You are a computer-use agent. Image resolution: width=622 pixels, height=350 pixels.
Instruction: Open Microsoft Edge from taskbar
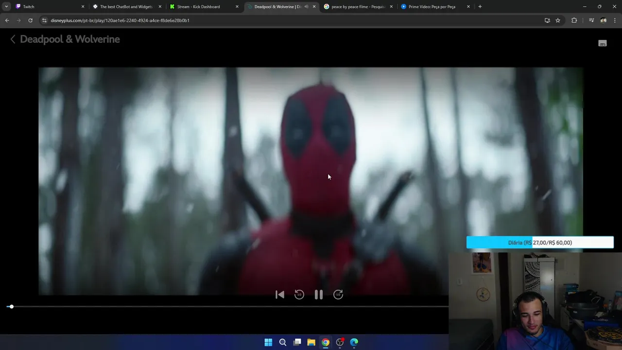tap(354, 342)
